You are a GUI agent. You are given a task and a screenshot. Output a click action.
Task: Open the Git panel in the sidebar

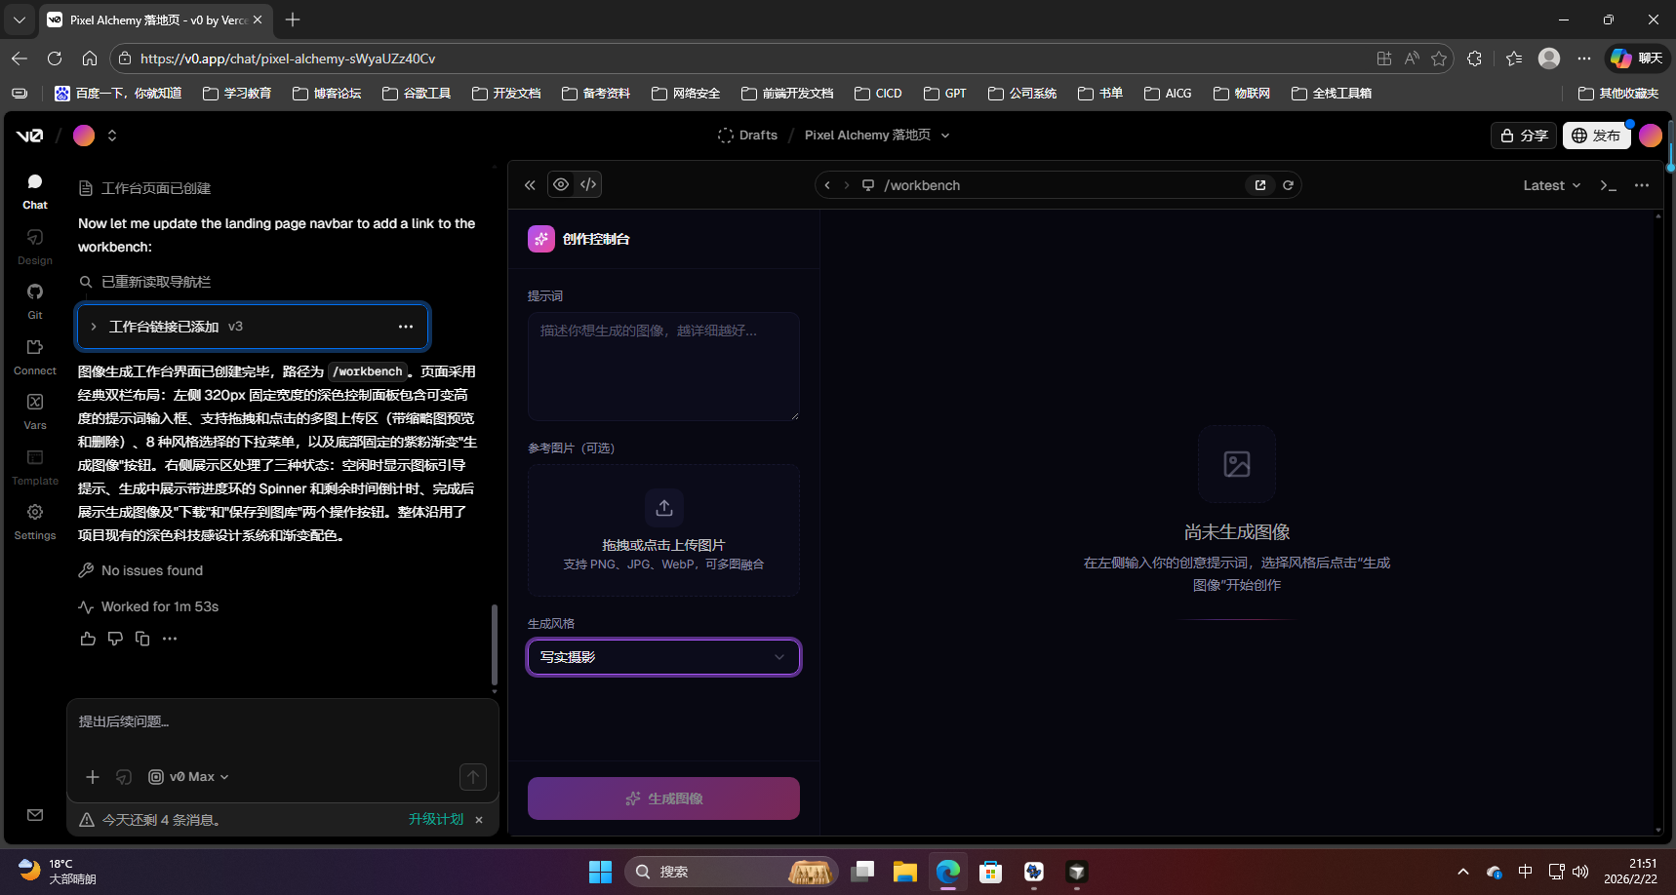(34, 298)
